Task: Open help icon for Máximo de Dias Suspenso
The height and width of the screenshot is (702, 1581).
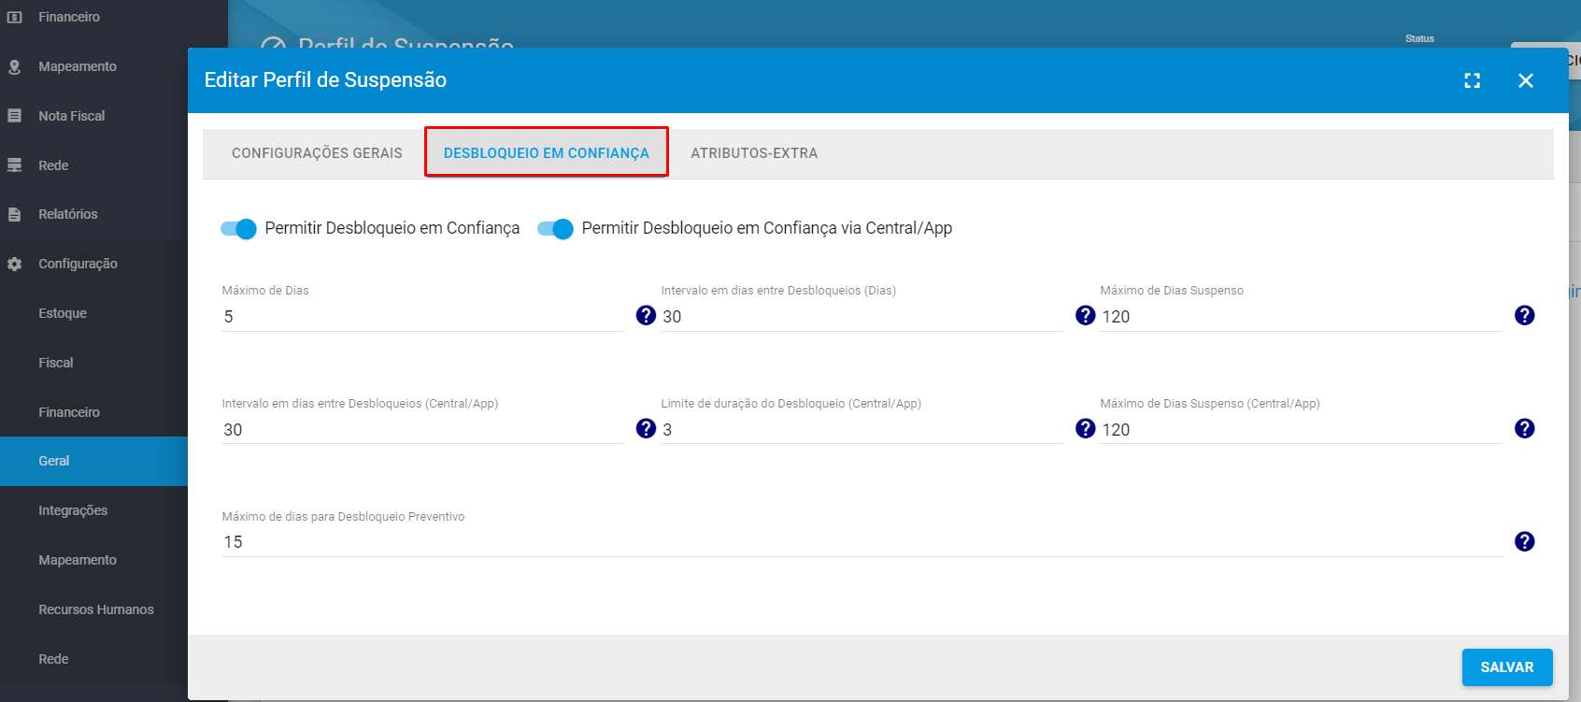Action: [1524, 315]
